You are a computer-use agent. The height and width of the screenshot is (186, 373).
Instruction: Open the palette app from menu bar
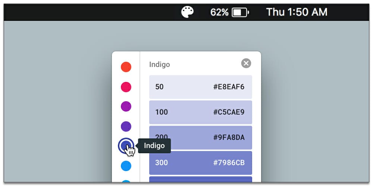(x=188, y=12)
